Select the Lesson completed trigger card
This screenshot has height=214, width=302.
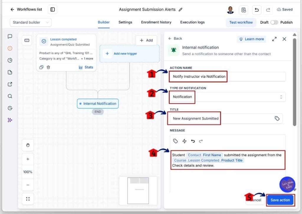tap(66, 53)
